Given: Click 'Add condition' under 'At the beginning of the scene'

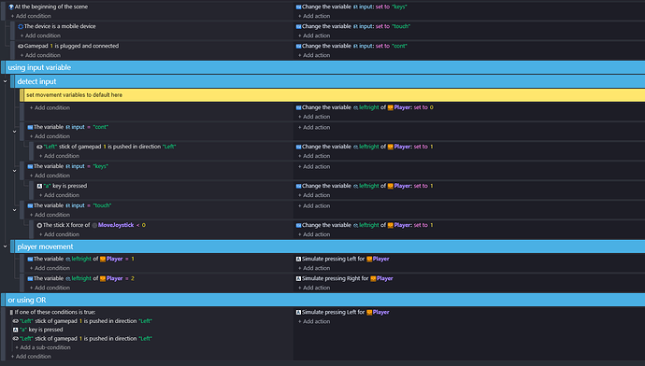Looking at the screenshot, I should 31,16.
